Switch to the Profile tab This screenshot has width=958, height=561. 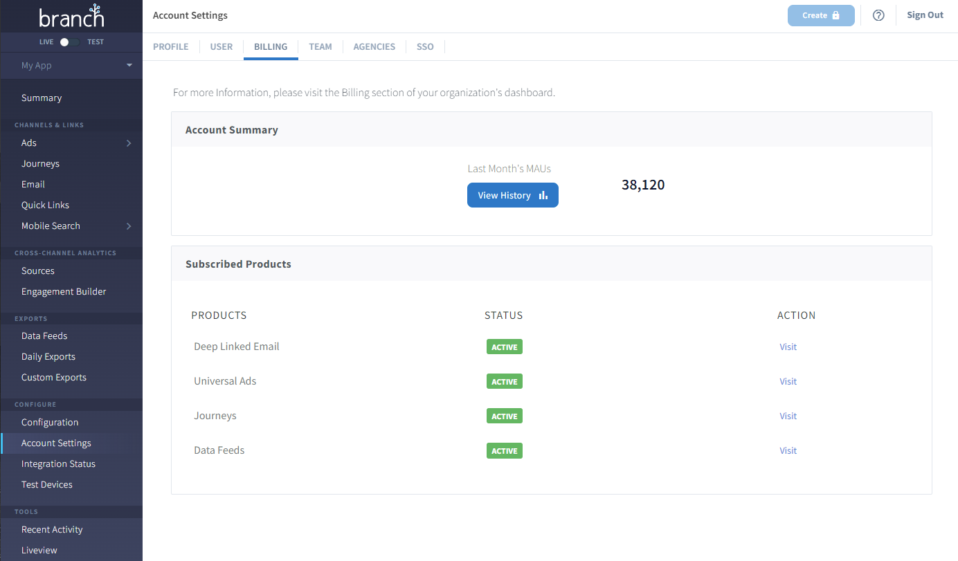click(171, 47)
